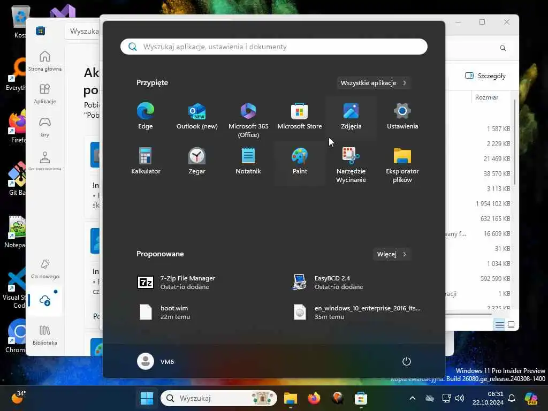Toggle Szczegóły details pane in Explorer
Screen dimensions: 548x411
click(485, 76)
